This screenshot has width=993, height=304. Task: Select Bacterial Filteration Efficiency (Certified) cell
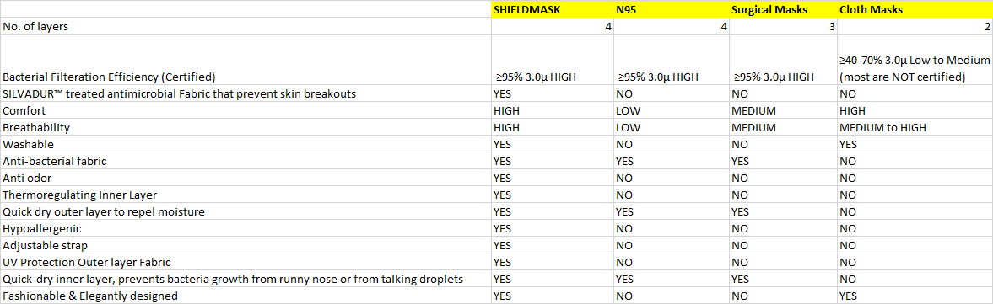click(246, 60)
